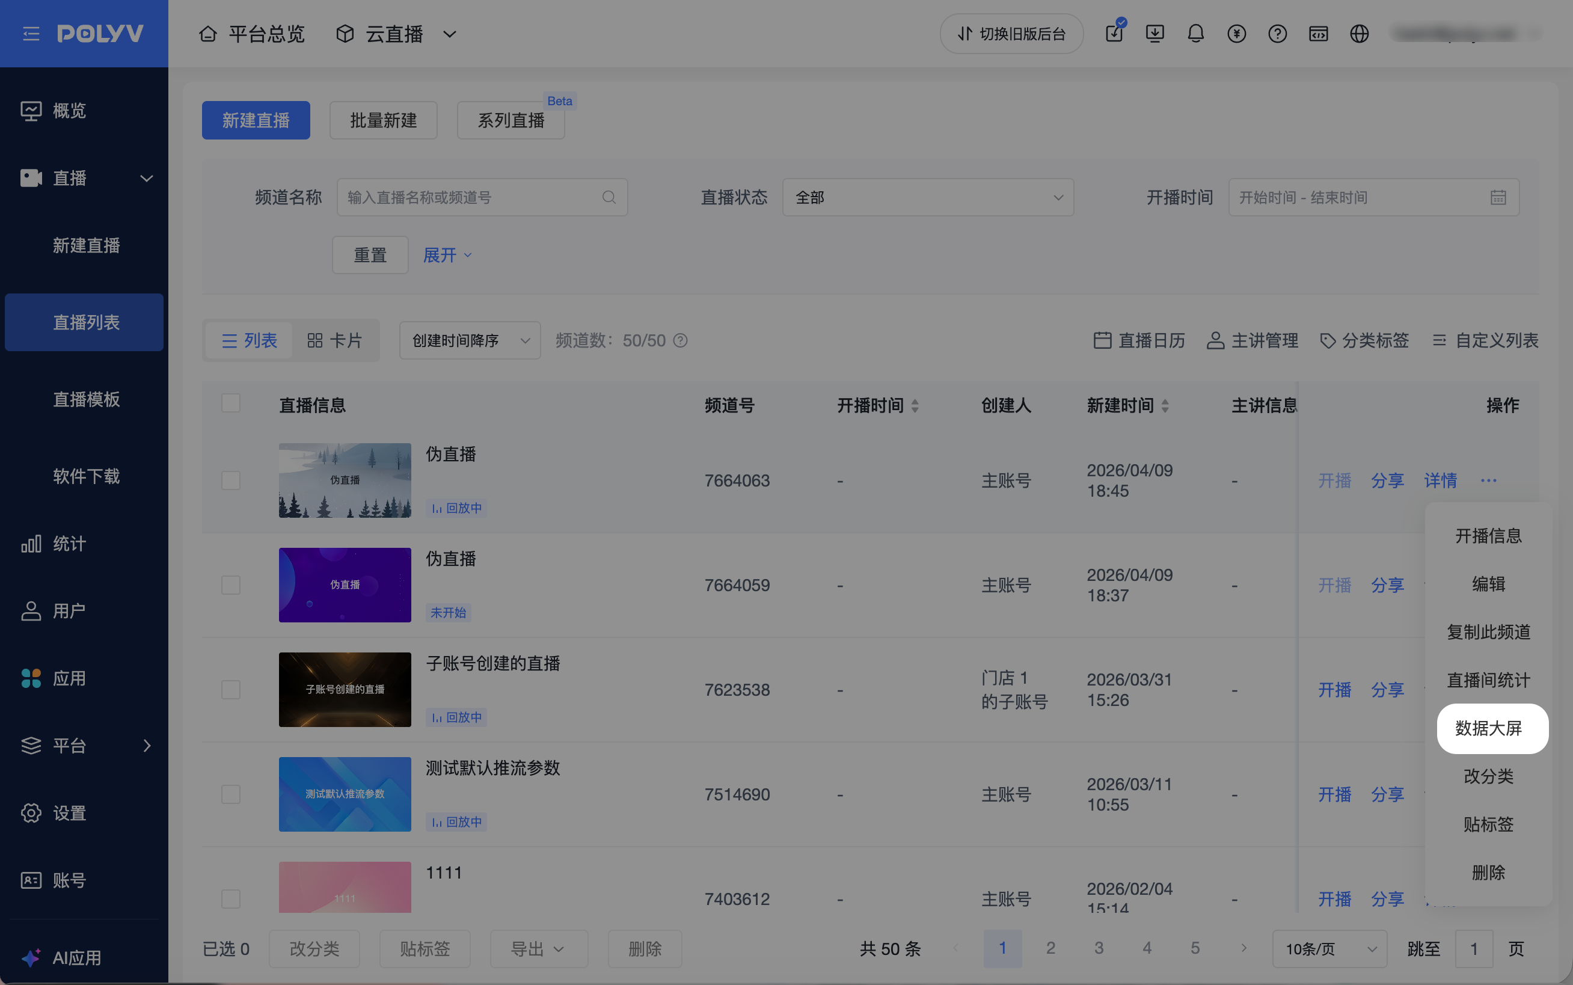Open the language globe icon
The height and width of the screenshot is (985, 1573).
pos(1360,34)
